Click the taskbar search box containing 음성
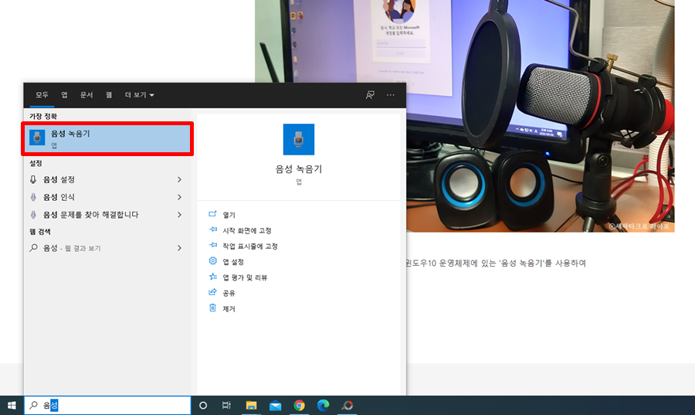The height and width of the screenshot is (415, 695). (x=107, y=405)
